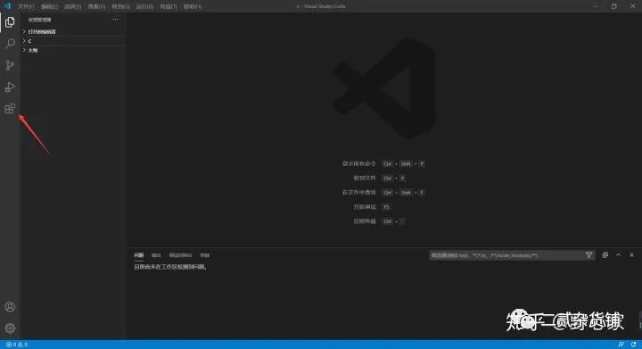Switch to the Debug Console tab
The height and width of the screenshot is (349, 642).
pos(180,255)
